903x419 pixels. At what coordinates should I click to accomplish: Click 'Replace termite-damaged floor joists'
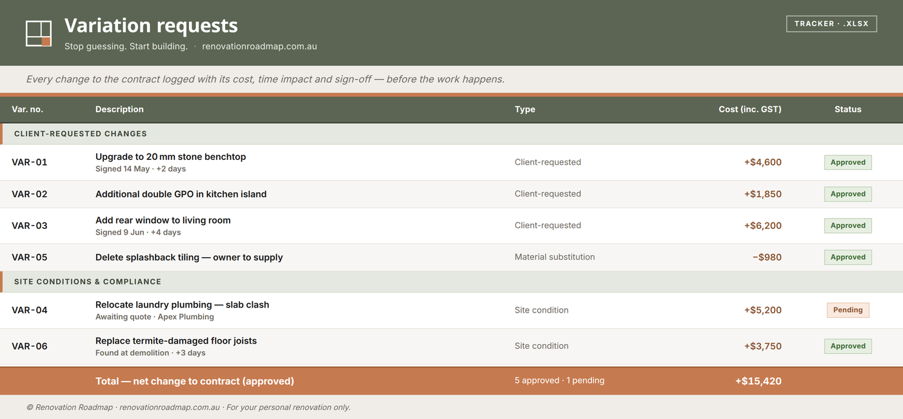[x=176, y=341]
